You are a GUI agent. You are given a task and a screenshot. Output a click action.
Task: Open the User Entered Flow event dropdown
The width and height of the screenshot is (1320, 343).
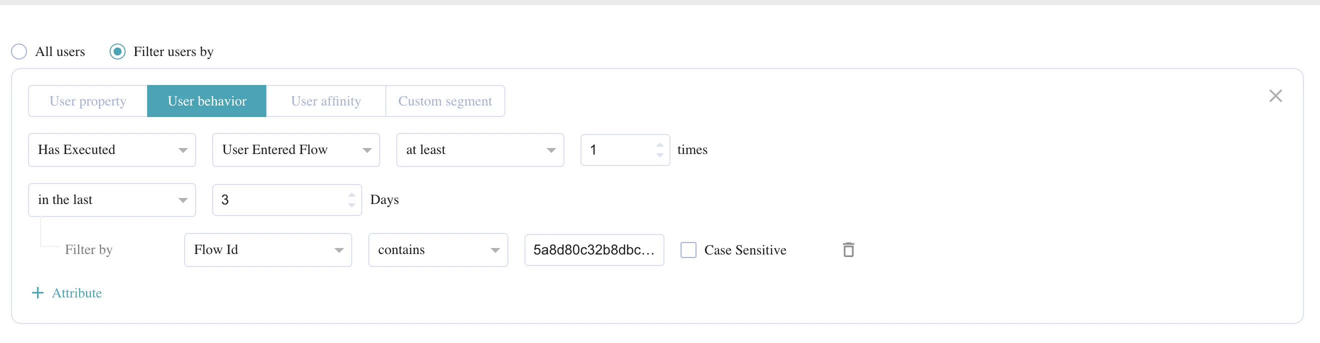click(x=296, y=149)
